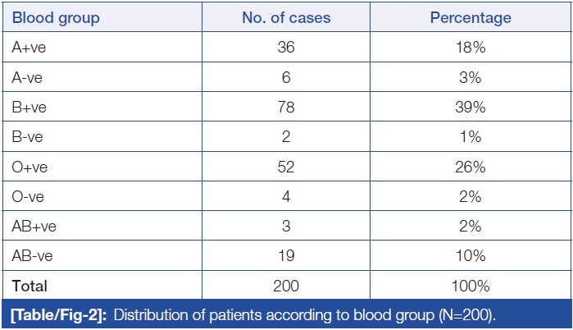Select the 18% percentage for A+ve
573x330 pixels.
[x=471, y=48]
